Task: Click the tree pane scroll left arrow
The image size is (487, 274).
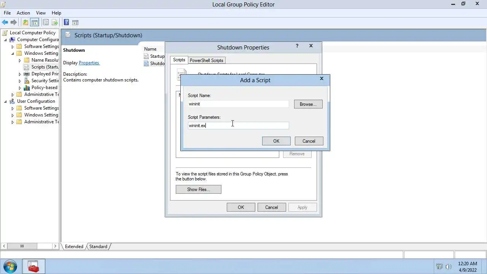Action: (4, 246)
